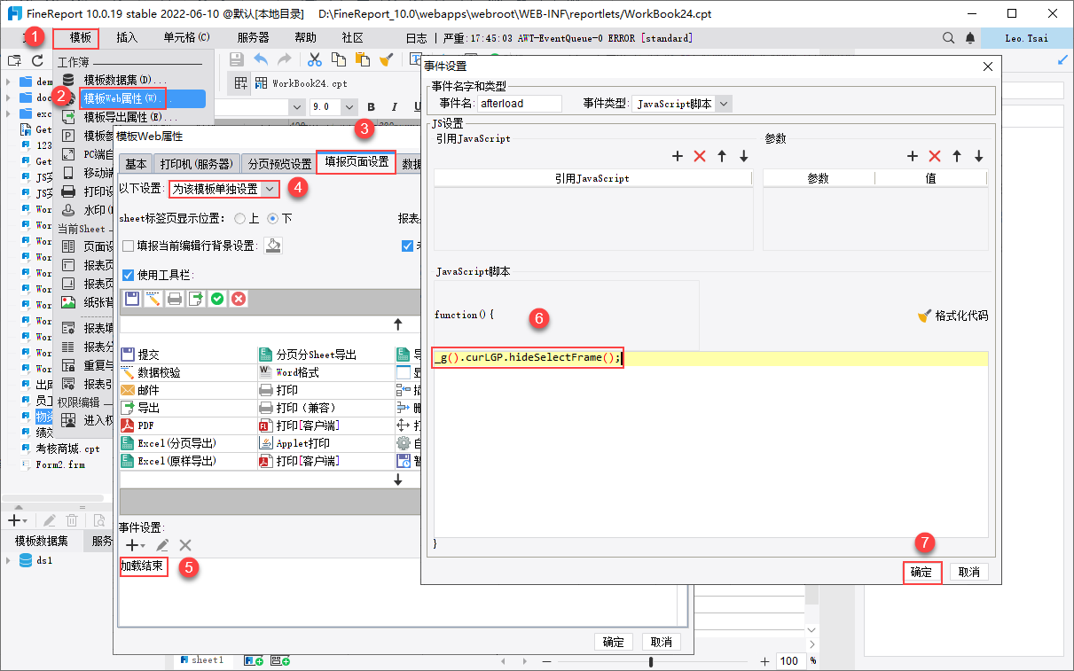Click search magnifier icon top right
This screenshot has height=671, width=1074.
tap(949, 38)
